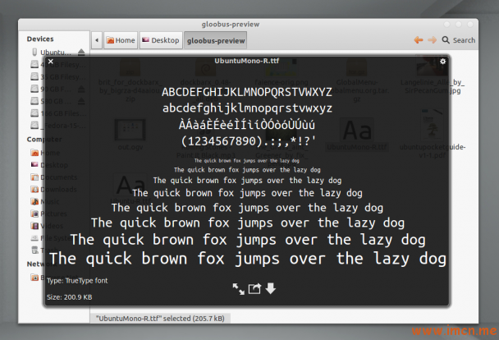
Task: Select the 166 GB Filesystem drive
Action: pos(58,113)
